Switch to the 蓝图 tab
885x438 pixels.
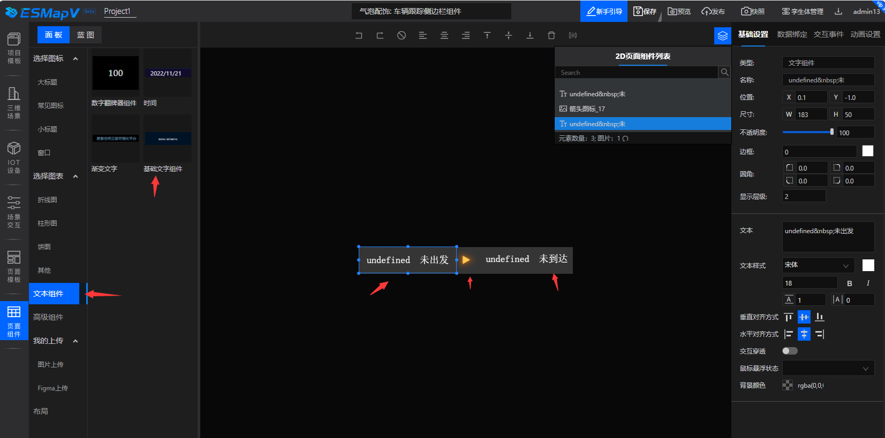[x=86, y=35]
